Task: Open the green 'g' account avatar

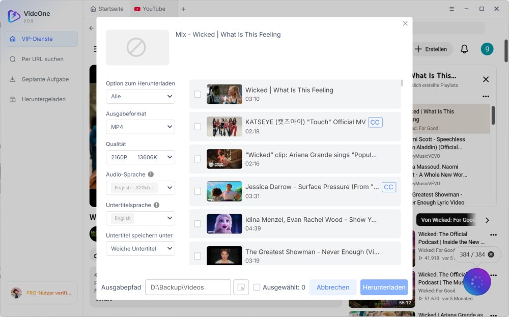Action: (487, 49)
